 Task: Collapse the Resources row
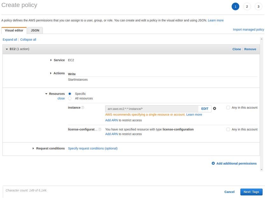coord(46,94)
